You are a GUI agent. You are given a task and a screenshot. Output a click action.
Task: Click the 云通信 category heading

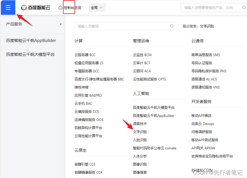pyautogui.click(x=198, y=41)
